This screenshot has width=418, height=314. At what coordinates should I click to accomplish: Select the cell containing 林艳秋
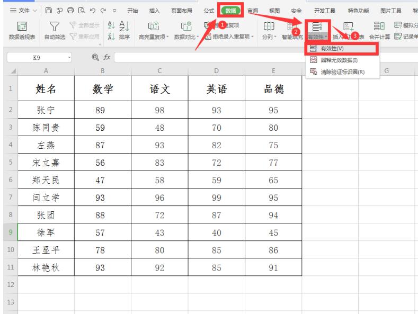(46, 267)
